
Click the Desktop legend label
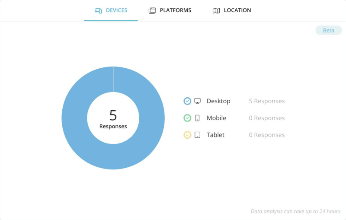point(218,101)
